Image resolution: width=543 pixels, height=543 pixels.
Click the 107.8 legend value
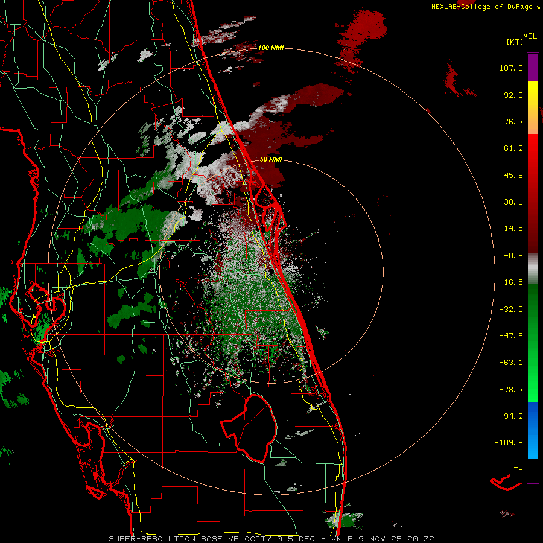pos(511,68)
